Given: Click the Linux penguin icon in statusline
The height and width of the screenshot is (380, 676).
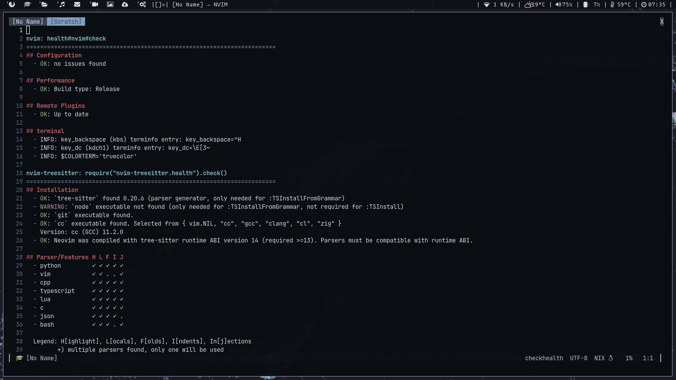Looking at the screenshot, I should coord(611,358).
